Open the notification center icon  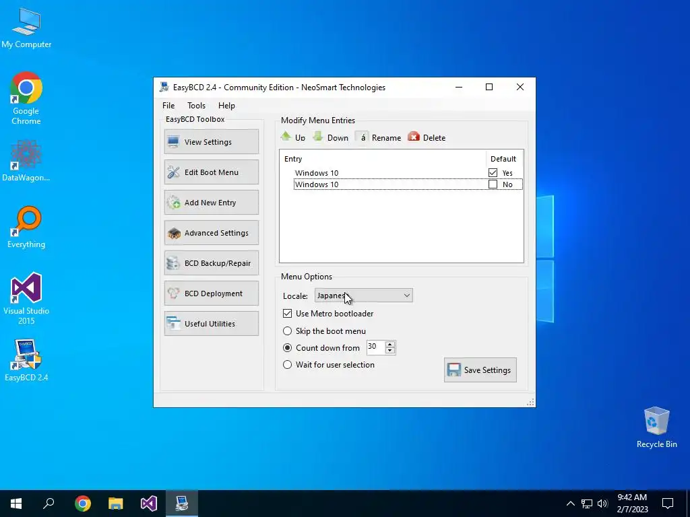pyautogui.click(x=668, y=504)
